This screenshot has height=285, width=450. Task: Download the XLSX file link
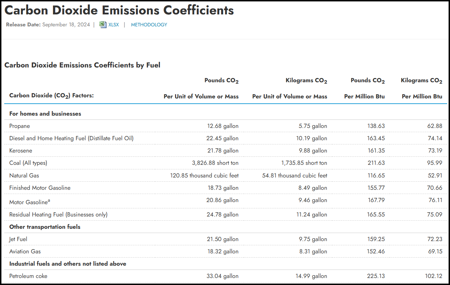coord(114,25)
